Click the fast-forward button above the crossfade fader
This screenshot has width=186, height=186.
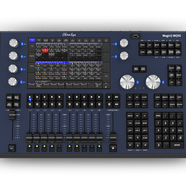(x=117, y=97)
